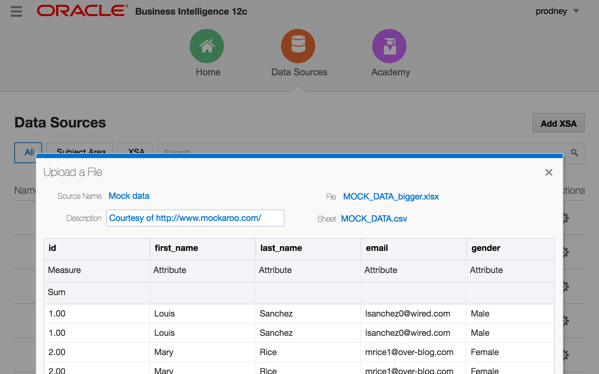The image size is (599, 374).
Task: Change gender column Attribute type
Action: pos(486,270)
